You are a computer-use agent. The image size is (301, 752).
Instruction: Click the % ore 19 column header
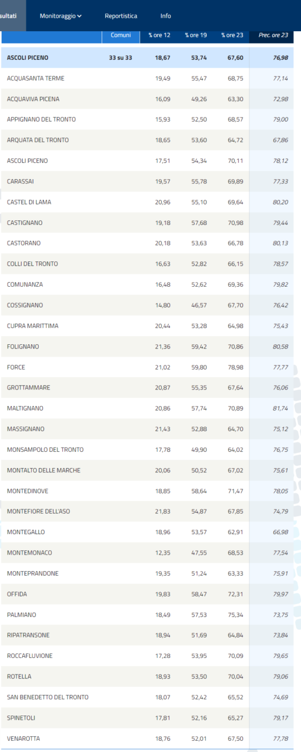click(x=195, y=35)
